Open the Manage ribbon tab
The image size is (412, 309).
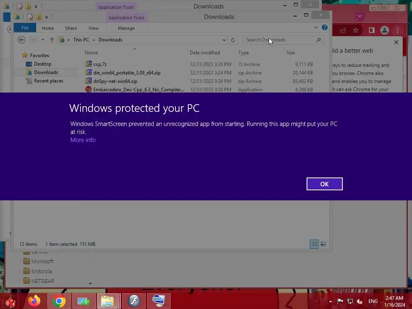tap(126, 28)
